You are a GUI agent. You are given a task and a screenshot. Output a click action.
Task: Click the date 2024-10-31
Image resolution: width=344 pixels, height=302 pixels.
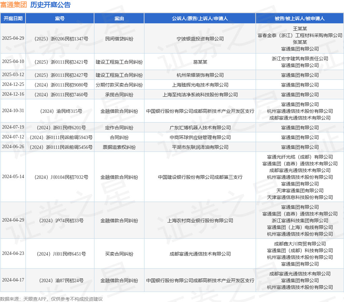[13, 110]
